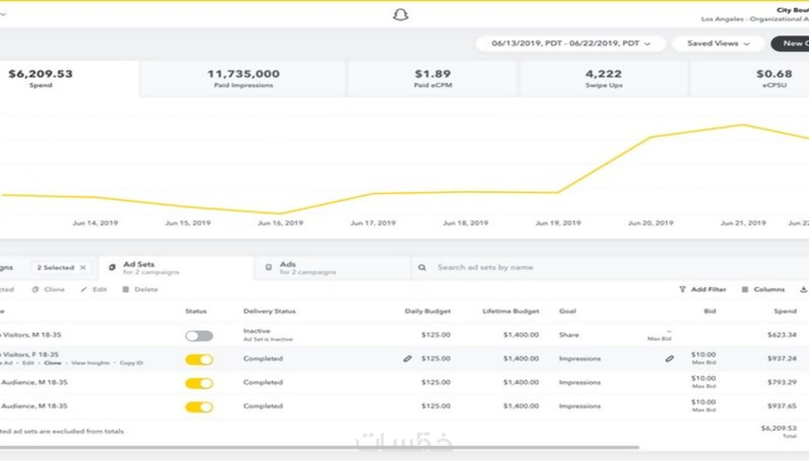The image size is (809, 461).
Task: Click the Snapchat ghost logo
Action: tap(400, 15)
